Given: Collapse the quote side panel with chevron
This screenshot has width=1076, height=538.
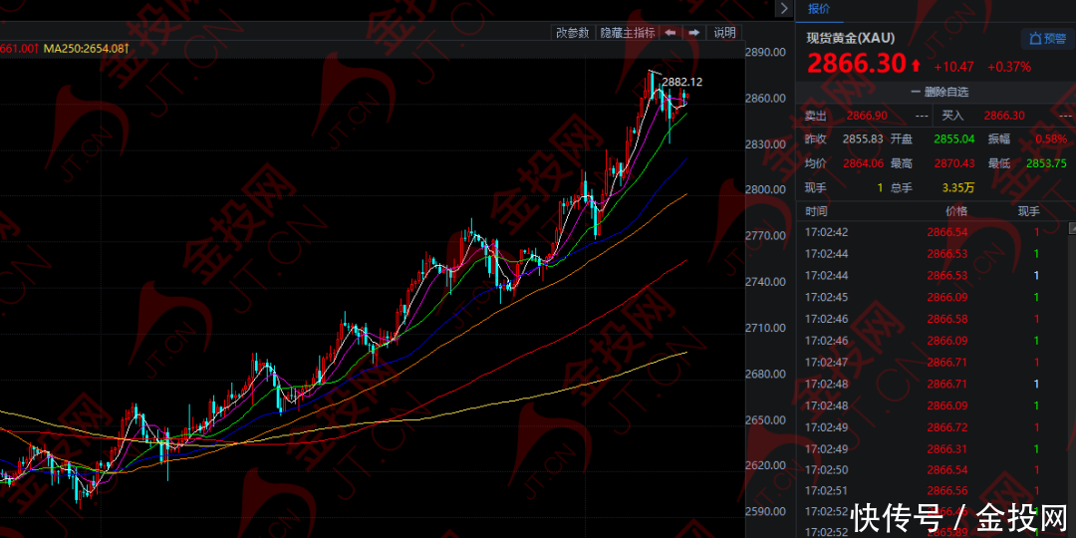Looking at the screenshot, I should click(x=785, y=9).
